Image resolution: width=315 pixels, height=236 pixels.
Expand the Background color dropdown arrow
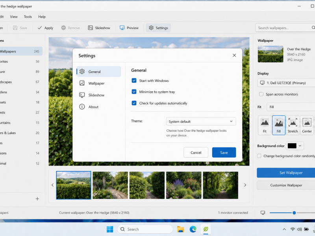(300, 146)
